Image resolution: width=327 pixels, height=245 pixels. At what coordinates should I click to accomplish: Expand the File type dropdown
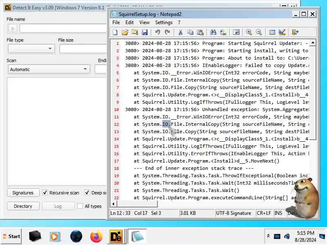coord(31,49)
